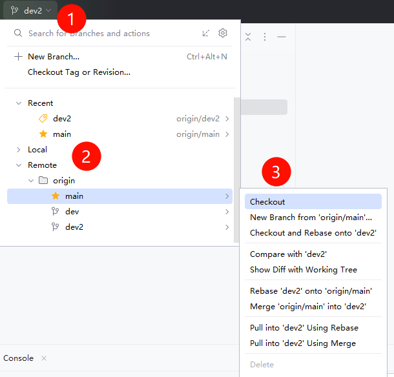Screen dimensions: 394x377
Task: Choose Merge 'origin/main' into 'dev2'
Action: (313, 307)
